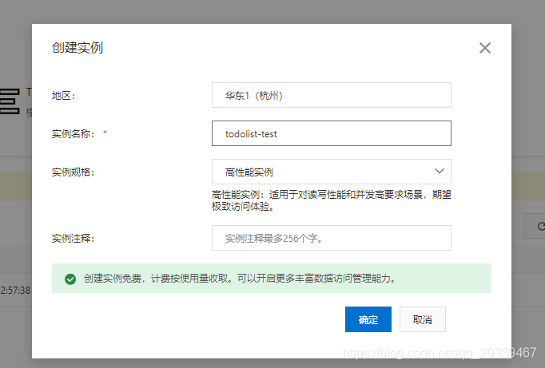
Task: Click the menu lines icon in background page
Action: 10,101
